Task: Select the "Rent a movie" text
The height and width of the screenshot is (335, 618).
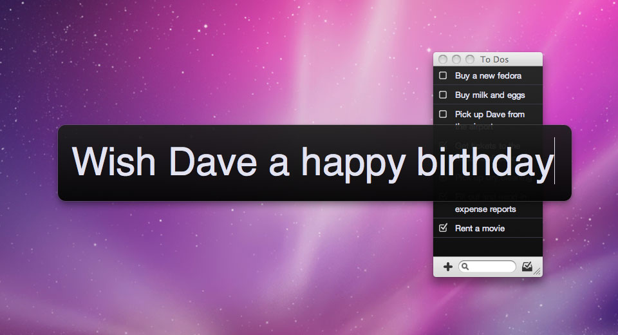Action: click(480, 229)
